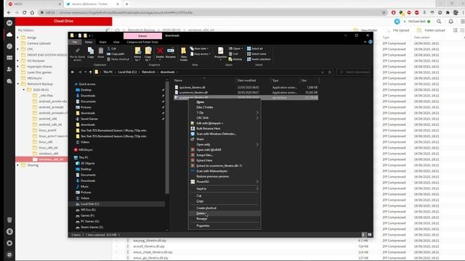Switch MEGA to list view
The image size is (465, 261).
point(456,30)
